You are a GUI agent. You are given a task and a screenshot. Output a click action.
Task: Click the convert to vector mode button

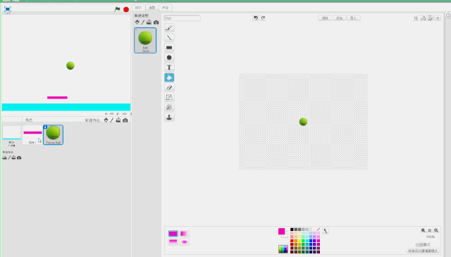coord(423,251)
